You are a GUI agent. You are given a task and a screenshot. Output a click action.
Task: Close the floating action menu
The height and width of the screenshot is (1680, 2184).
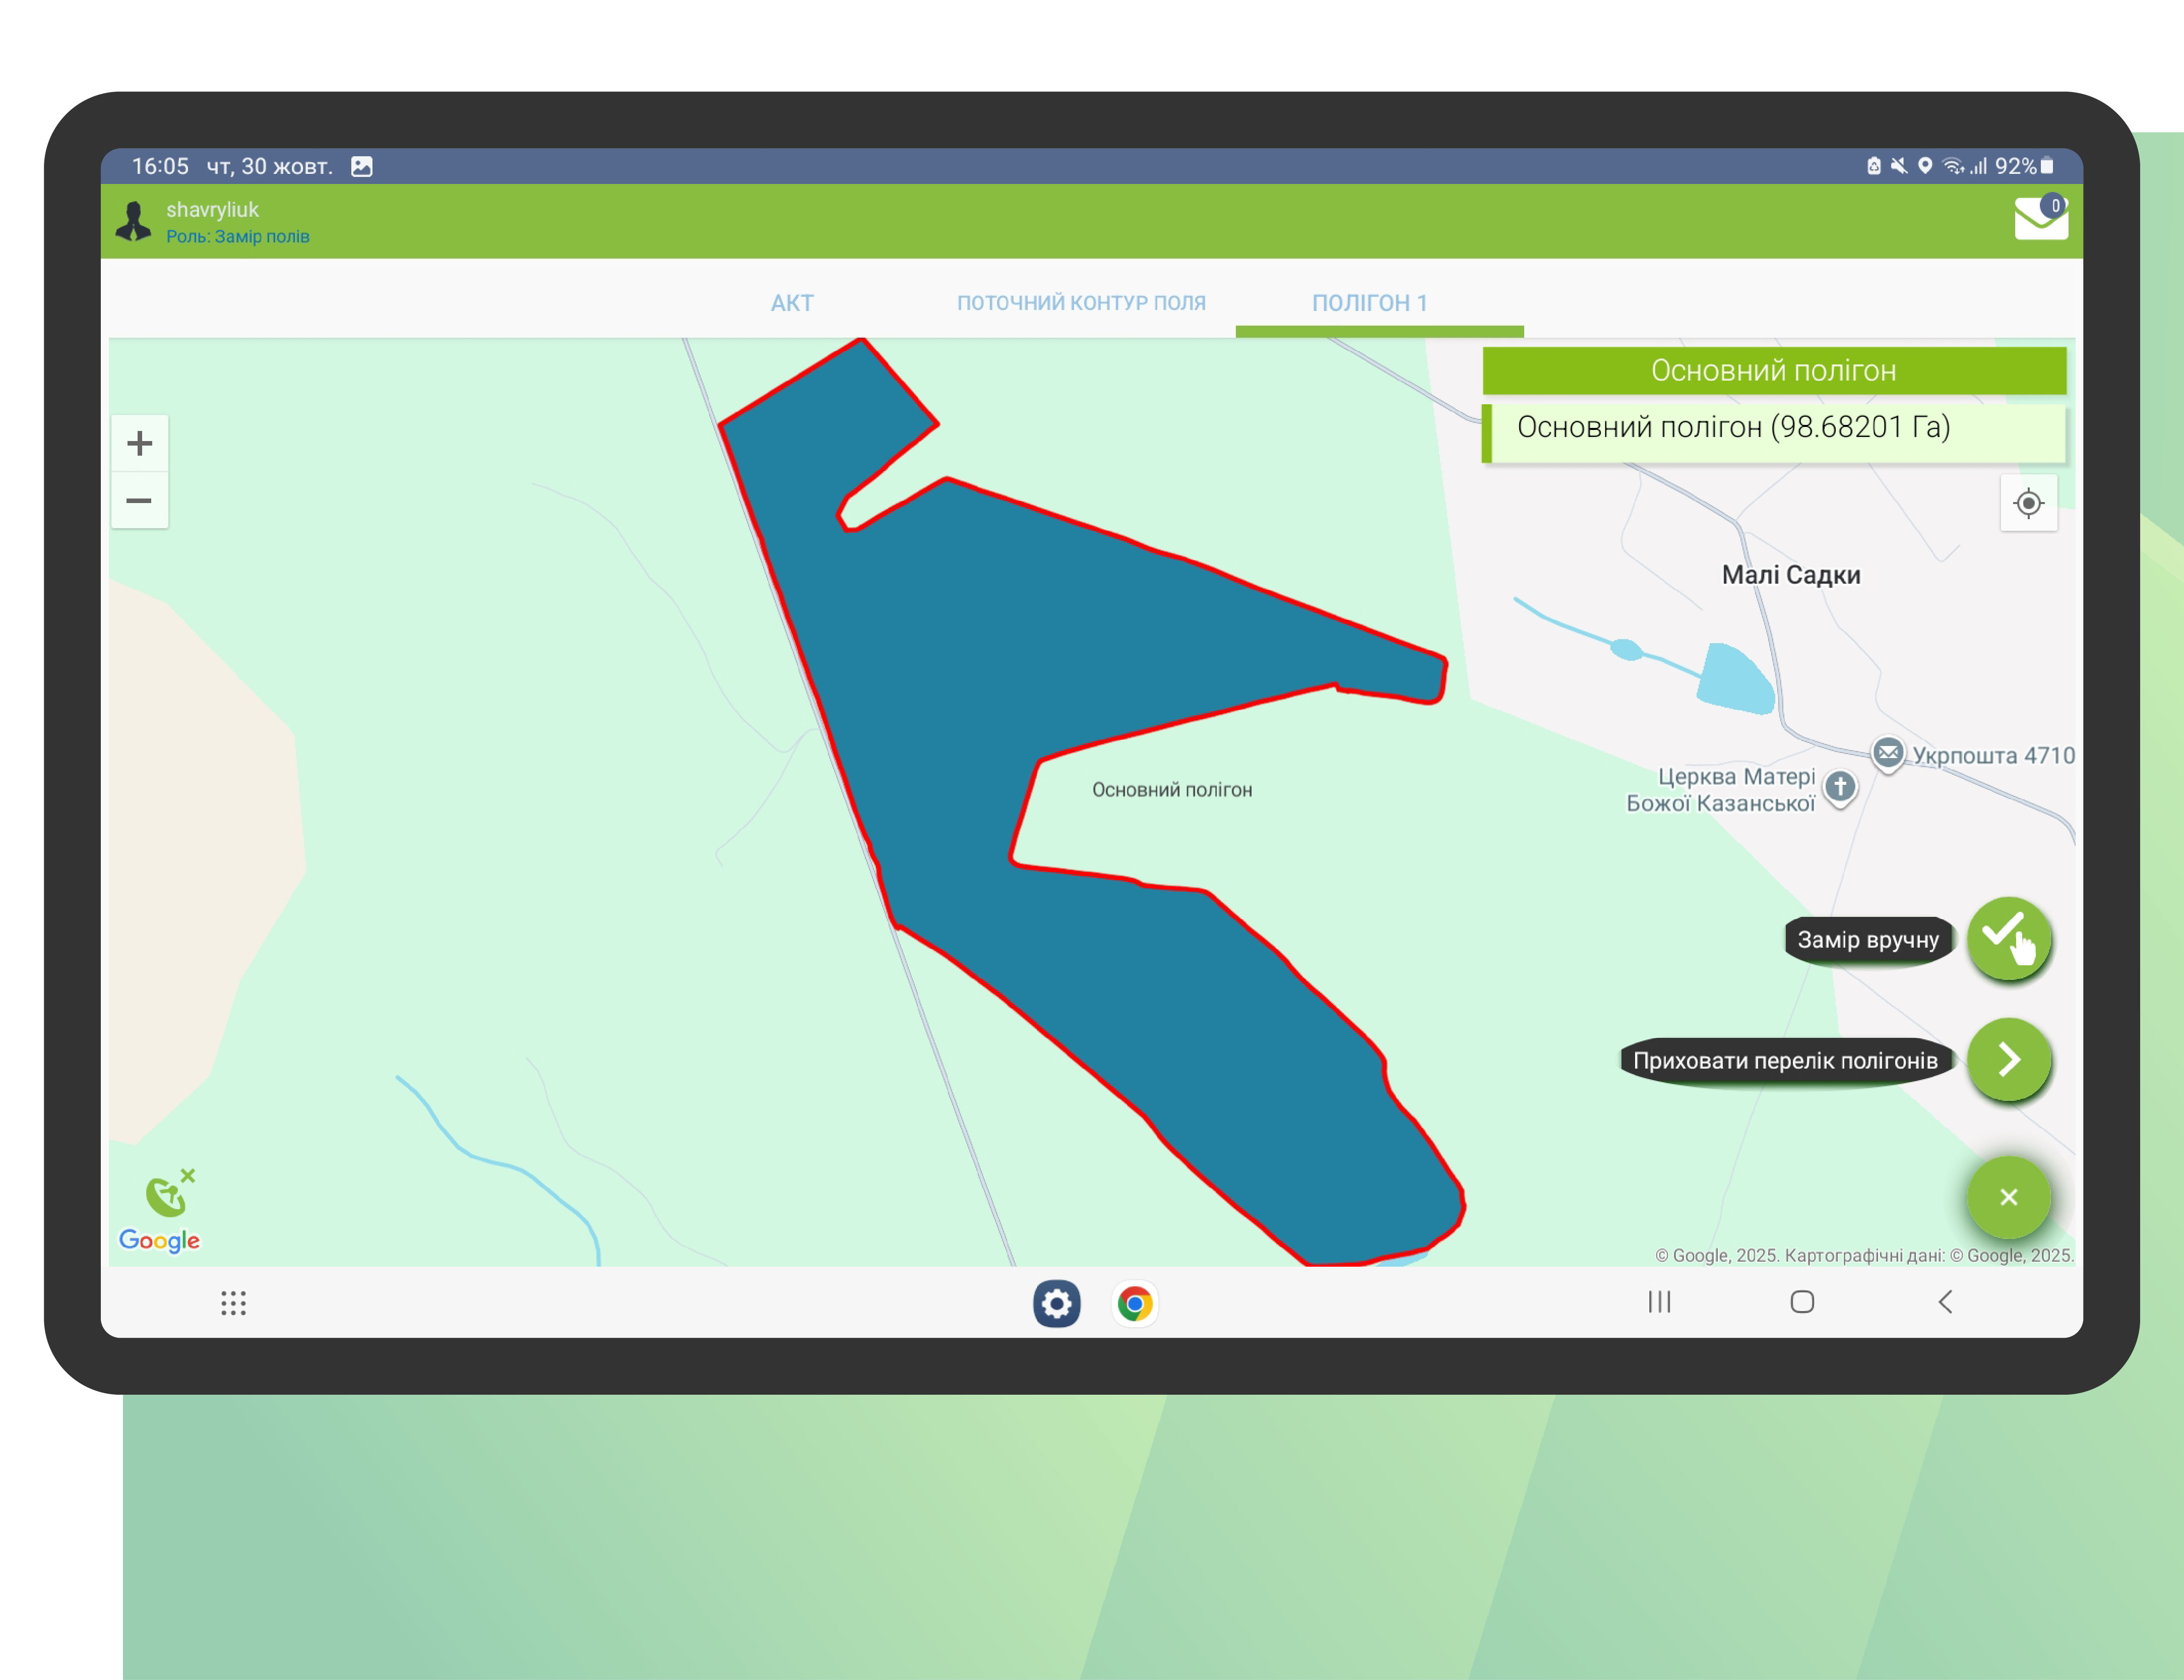[2008, 1197]
